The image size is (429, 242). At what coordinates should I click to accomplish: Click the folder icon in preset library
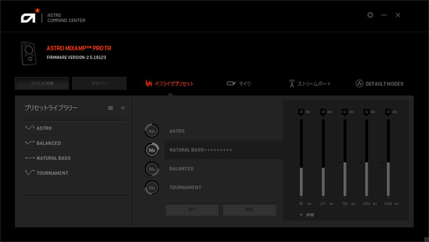tap(110, 108)
